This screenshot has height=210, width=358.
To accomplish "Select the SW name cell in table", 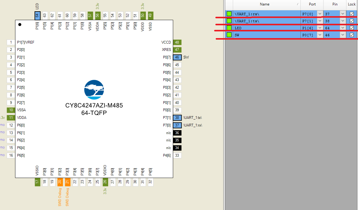I will tap(267, 35).
